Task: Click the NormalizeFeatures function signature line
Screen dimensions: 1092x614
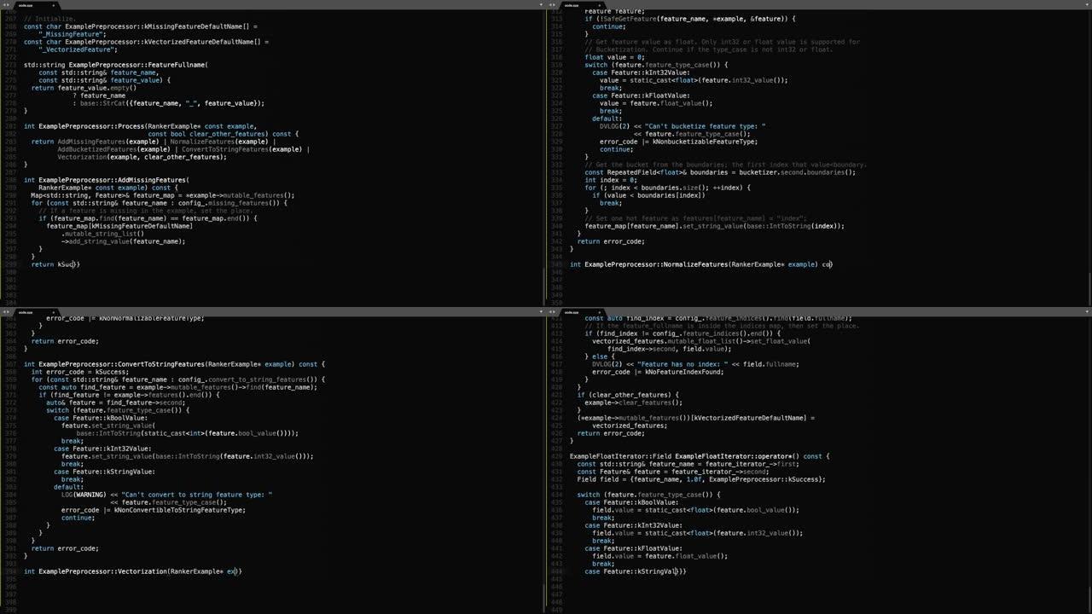Action: pyautogui.click(x=700, y=264)
